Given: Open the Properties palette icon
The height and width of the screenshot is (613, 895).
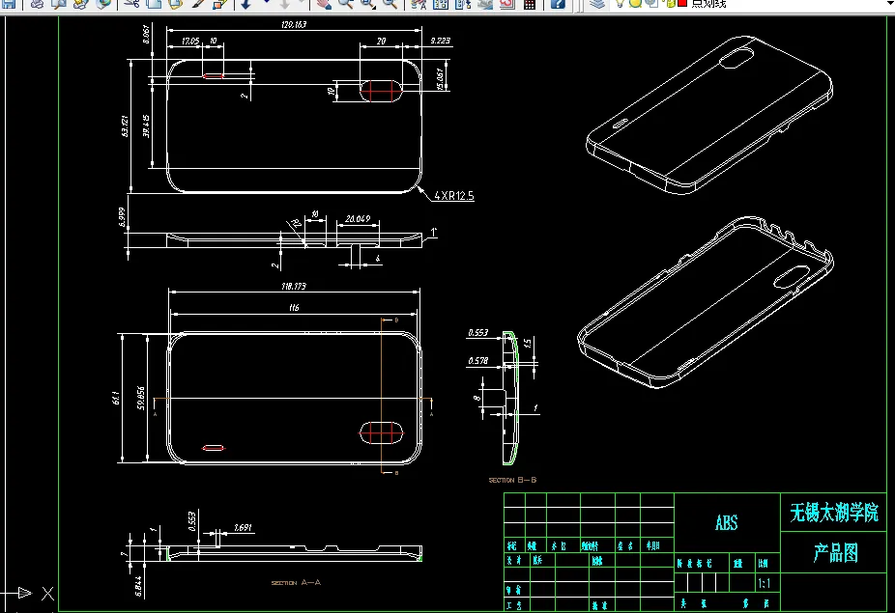Looking at the screenshot, I should [x=419, y=5].
